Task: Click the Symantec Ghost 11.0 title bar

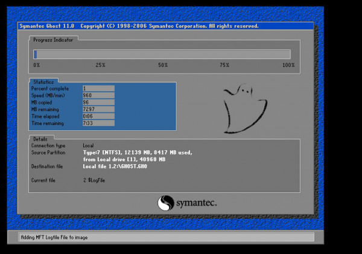Action: [165, 26]
